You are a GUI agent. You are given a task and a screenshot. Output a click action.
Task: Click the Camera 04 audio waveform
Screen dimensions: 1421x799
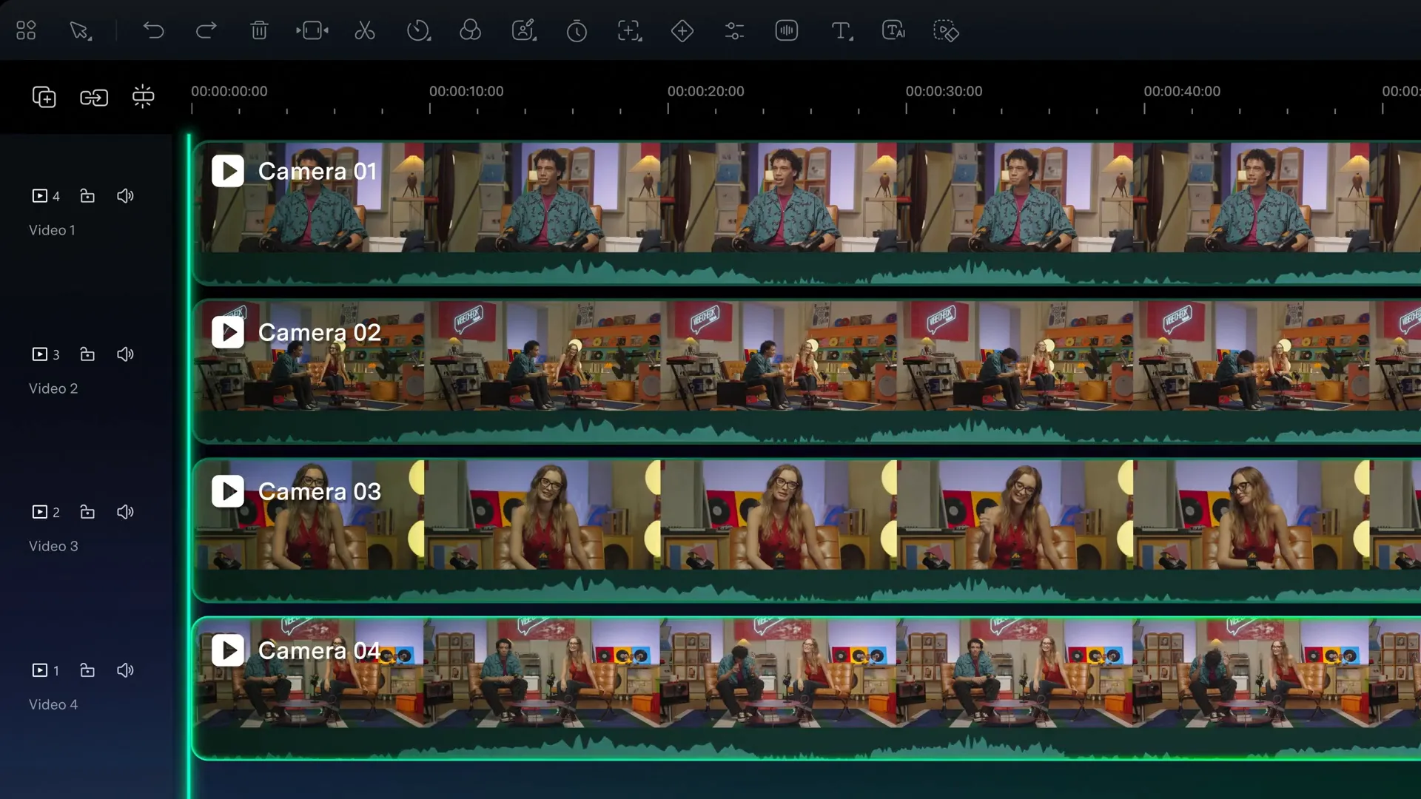pyautogui.click(x=807, y=744)
